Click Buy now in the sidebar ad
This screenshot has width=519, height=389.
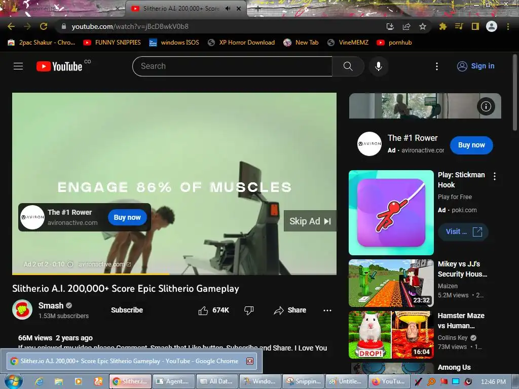click(x=471, y=145)
